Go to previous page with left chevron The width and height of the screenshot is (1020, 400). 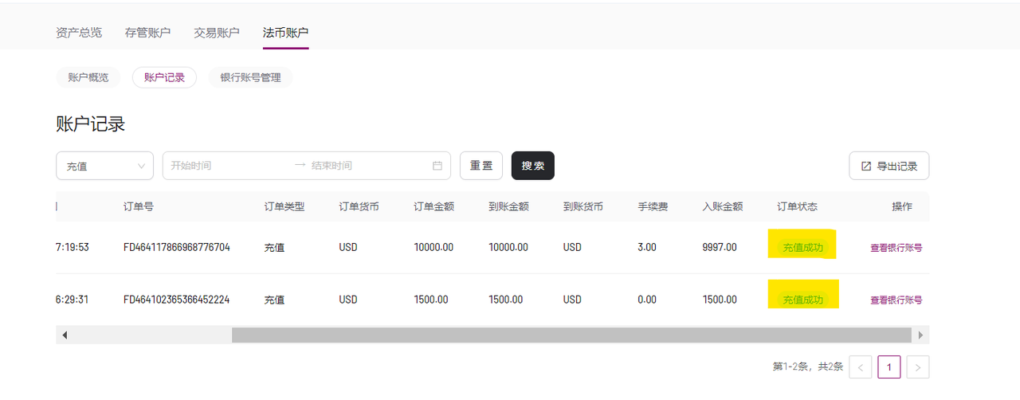(x=861, y=367)
